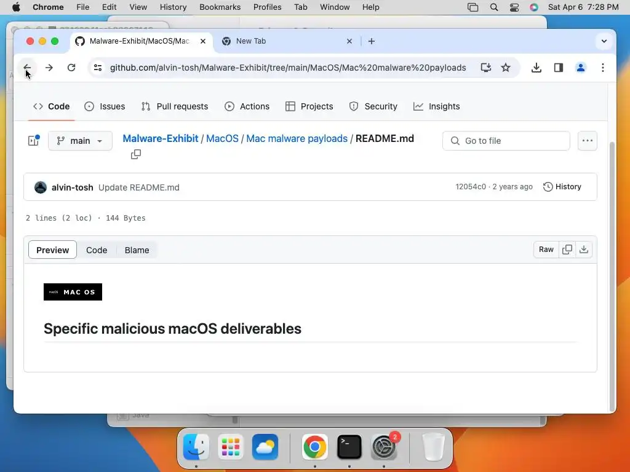630x472 pixels.
Task: Switch to the New Tab tab
Action: tap(287, 41)
